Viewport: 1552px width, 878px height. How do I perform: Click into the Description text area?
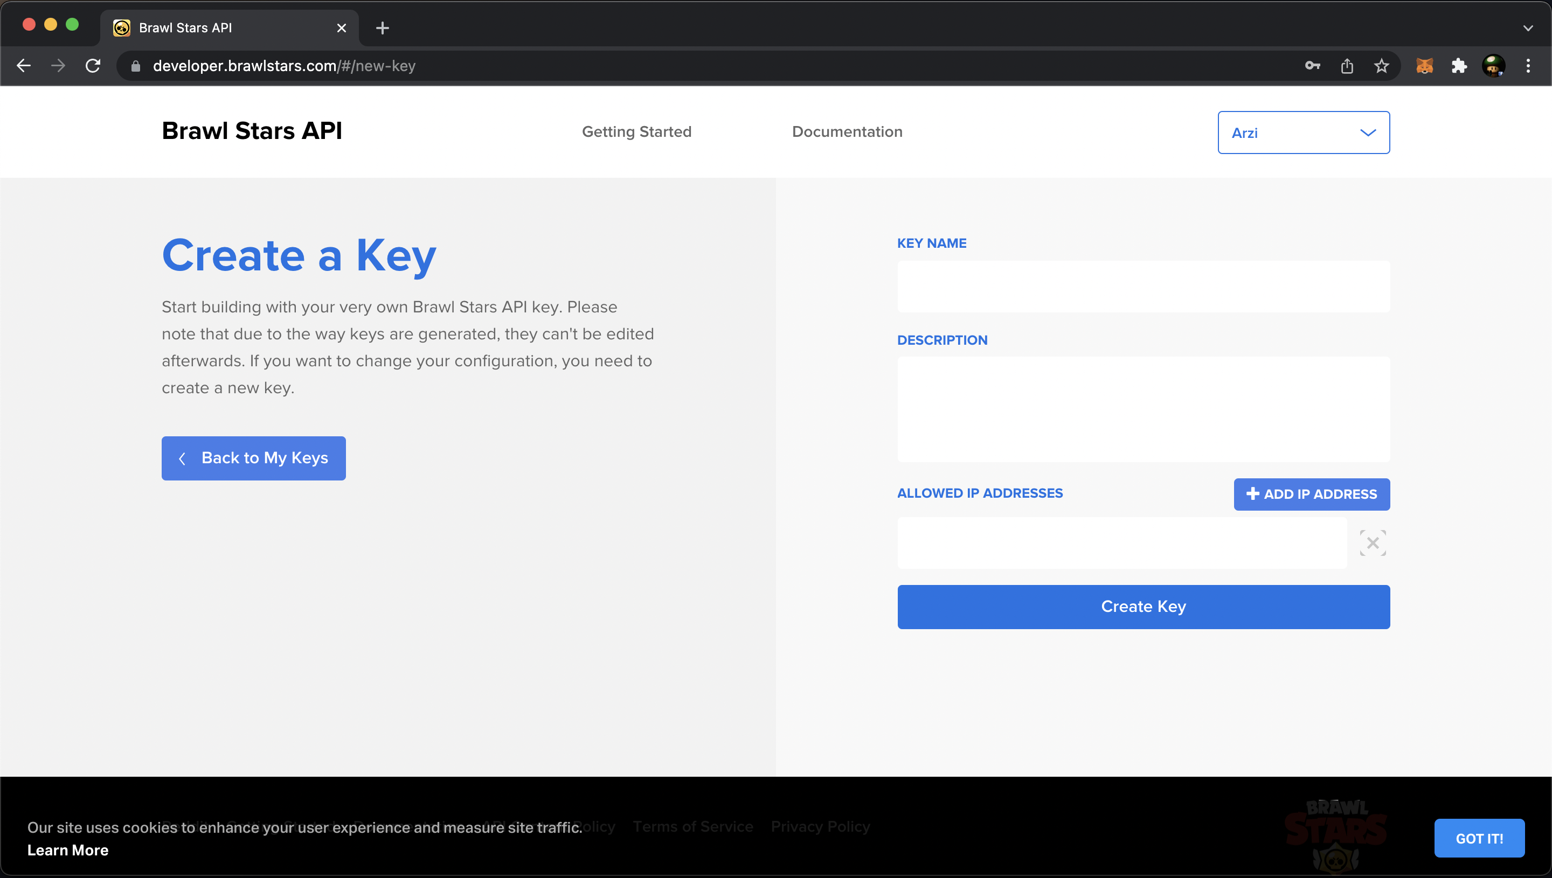1143,409
